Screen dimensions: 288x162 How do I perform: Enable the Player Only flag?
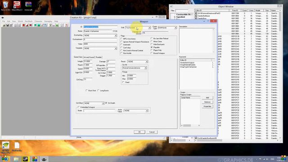tap(152, 50)
